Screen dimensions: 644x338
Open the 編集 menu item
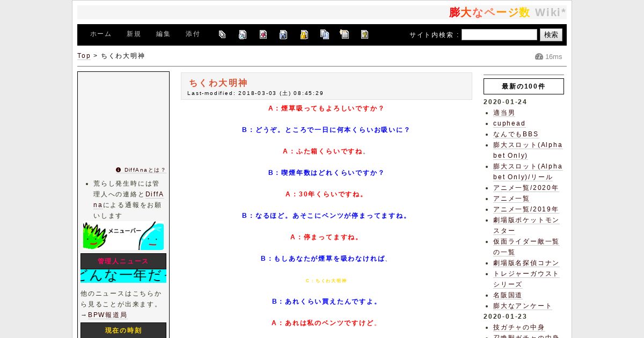(x=163, y=34)
